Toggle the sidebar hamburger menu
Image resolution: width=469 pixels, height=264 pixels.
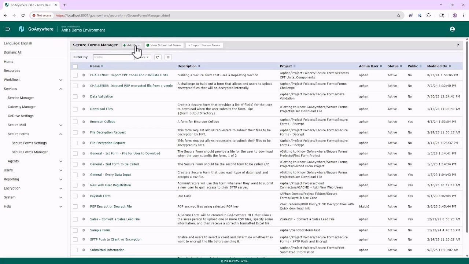(8, 29)
